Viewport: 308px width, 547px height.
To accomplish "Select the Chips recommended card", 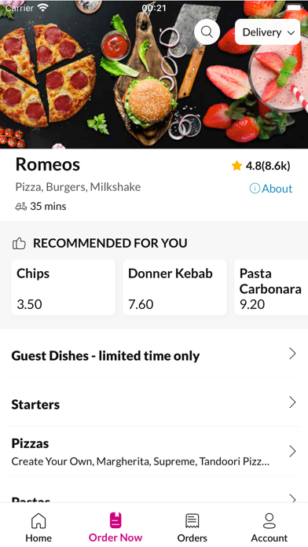I will click(64, 288).
